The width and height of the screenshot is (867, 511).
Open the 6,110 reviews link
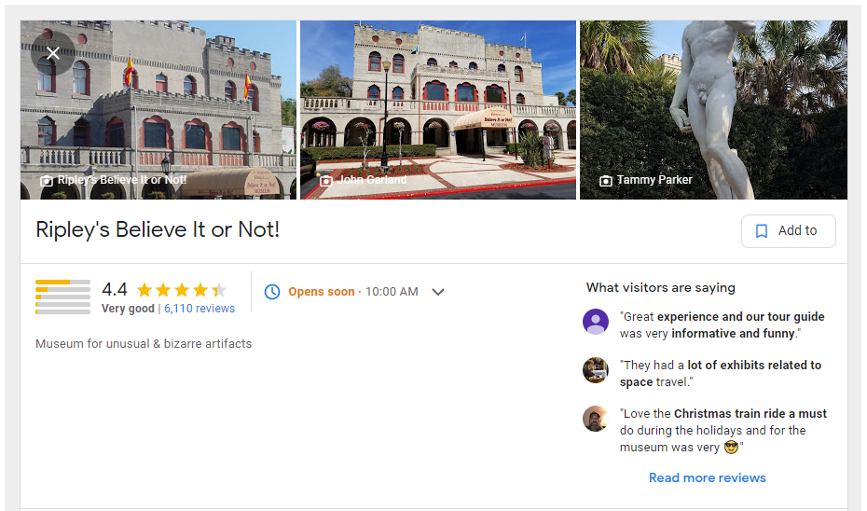click(200, 309)
